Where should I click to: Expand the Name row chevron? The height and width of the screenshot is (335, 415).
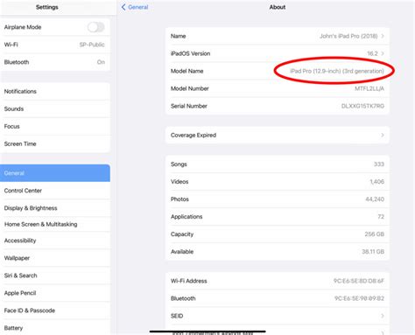click(383, 36)
